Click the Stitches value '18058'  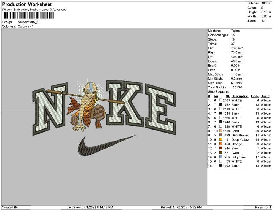click(266, 3)
